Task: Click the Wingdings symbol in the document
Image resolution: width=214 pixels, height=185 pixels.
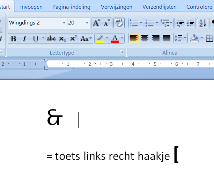Action: point(55,117)
